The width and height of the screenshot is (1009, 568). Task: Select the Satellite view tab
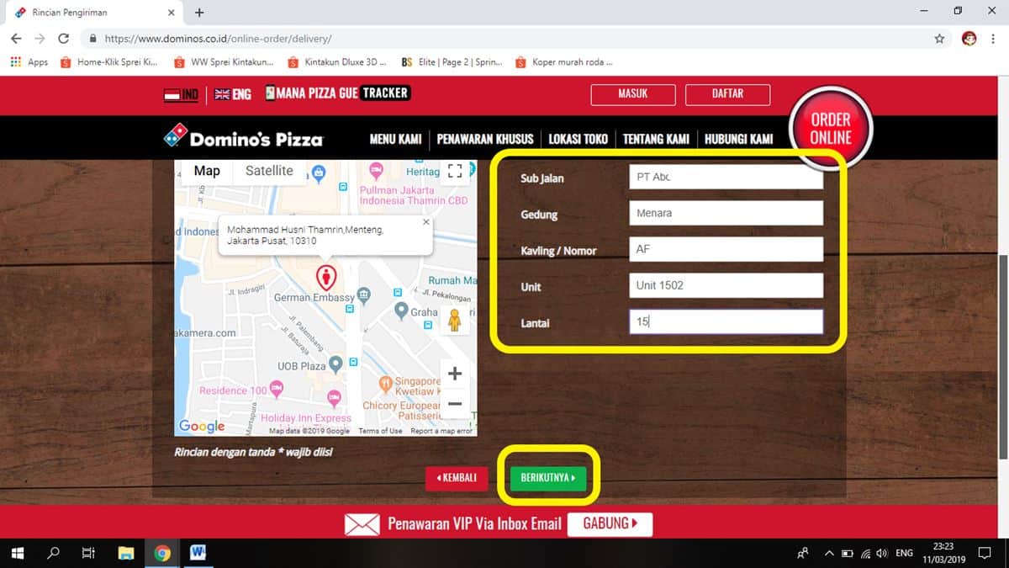[x=269, y=171]
